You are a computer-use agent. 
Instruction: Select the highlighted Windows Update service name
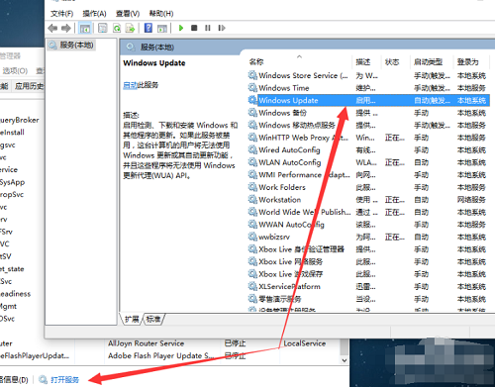[288, 100]
